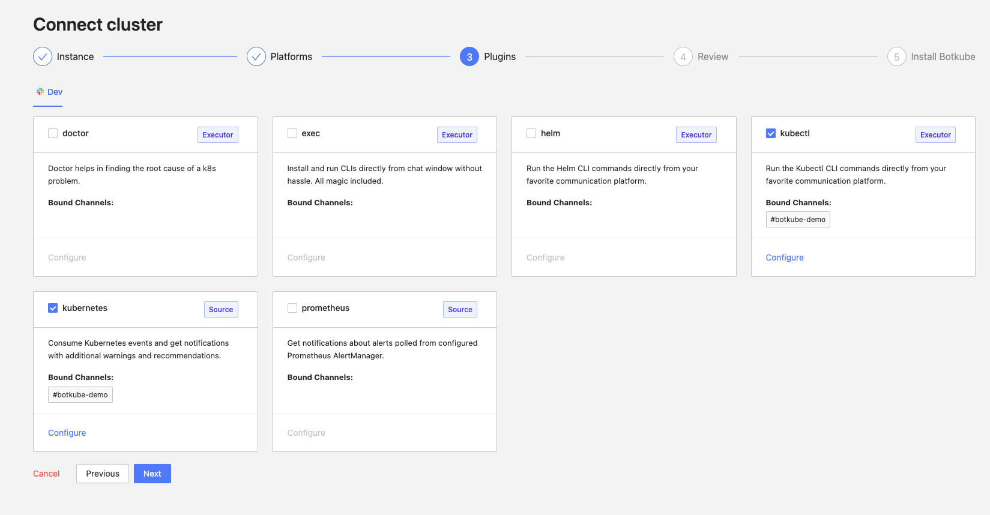This screenshot has width=990, height=515.
Task: Click the Next button
Action: pyautogui.click(x=152, y=474)
